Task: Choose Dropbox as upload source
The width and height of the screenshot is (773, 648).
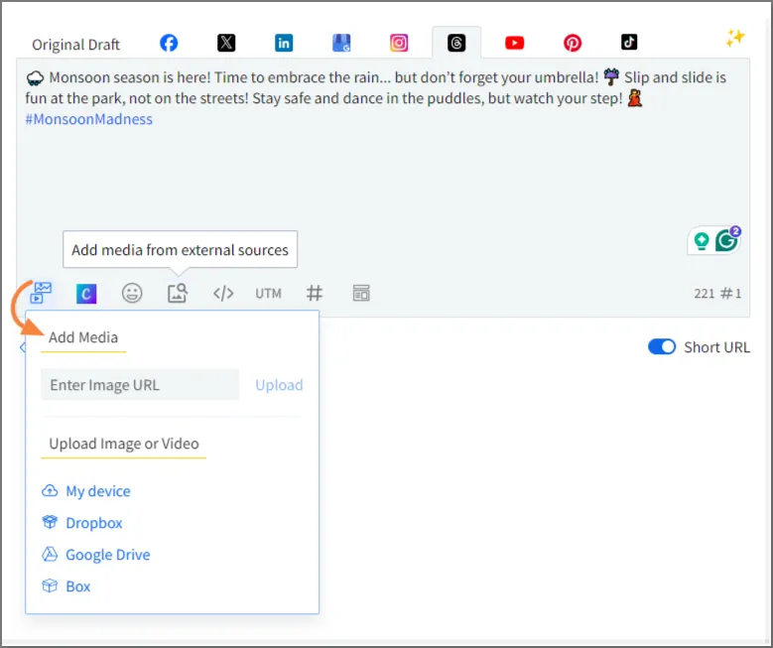Action: click(93, 523)
